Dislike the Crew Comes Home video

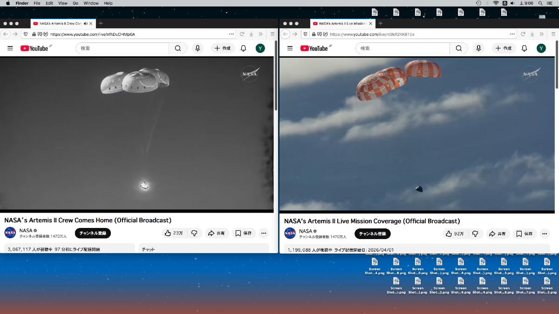[195, 233]
